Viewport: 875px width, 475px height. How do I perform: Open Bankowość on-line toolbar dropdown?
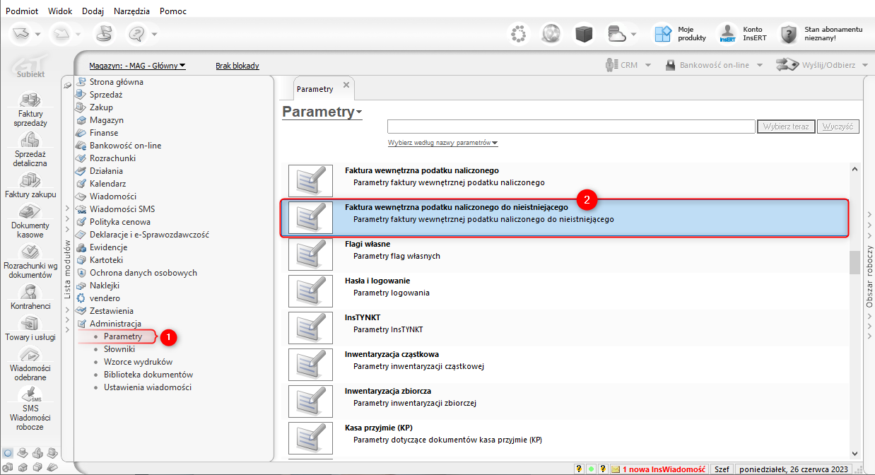[x=714, y=65]
